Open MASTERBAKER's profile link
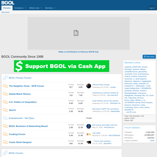Screen dimensions: 157x157 tap(114, 135)
